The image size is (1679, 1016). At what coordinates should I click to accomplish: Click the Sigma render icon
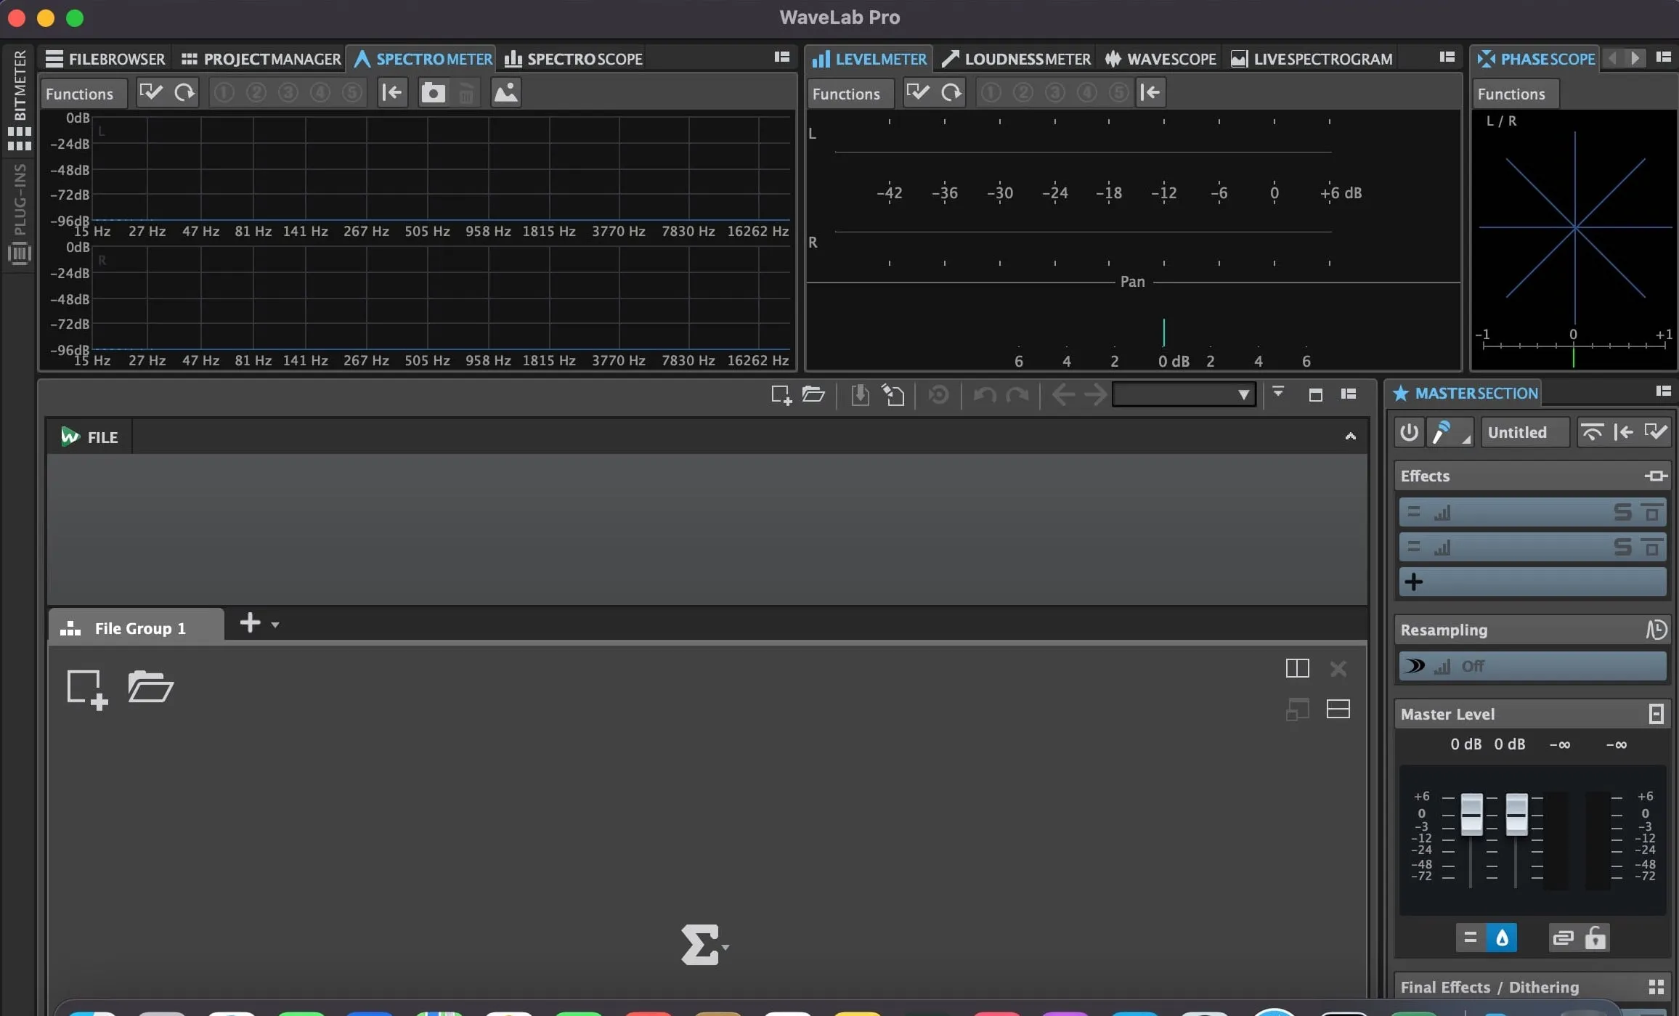pyautogui.click(x=699, y=945)
